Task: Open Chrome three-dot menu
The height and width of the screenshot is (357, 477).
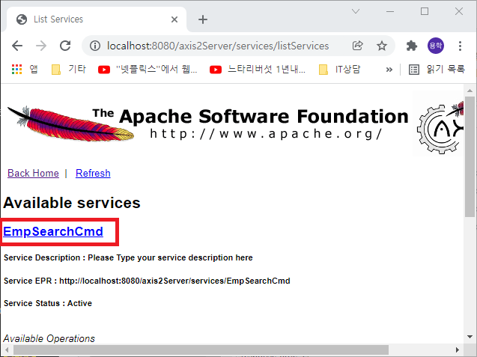Action: coord(460,46)
